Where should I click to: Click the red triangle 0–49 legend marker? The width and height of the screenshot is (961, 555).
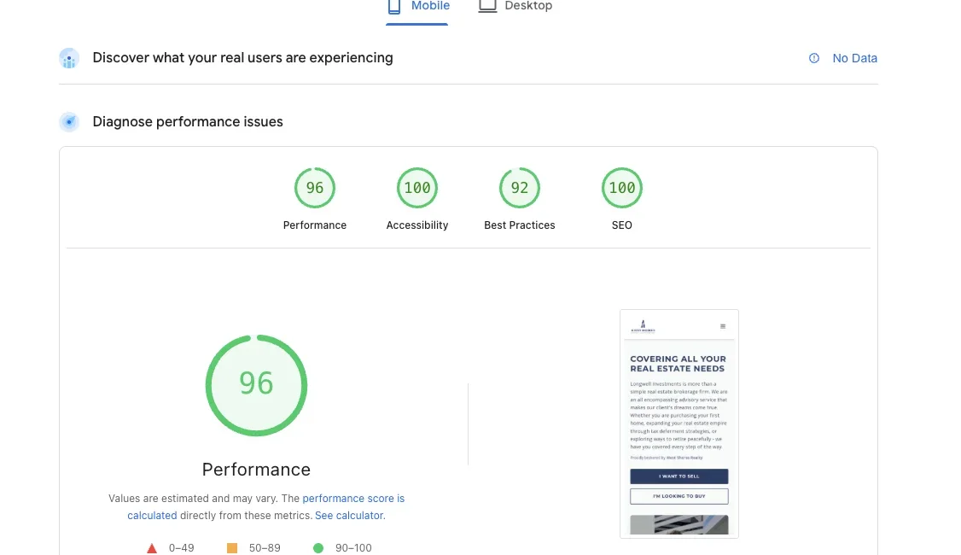[x=152, y=548]
